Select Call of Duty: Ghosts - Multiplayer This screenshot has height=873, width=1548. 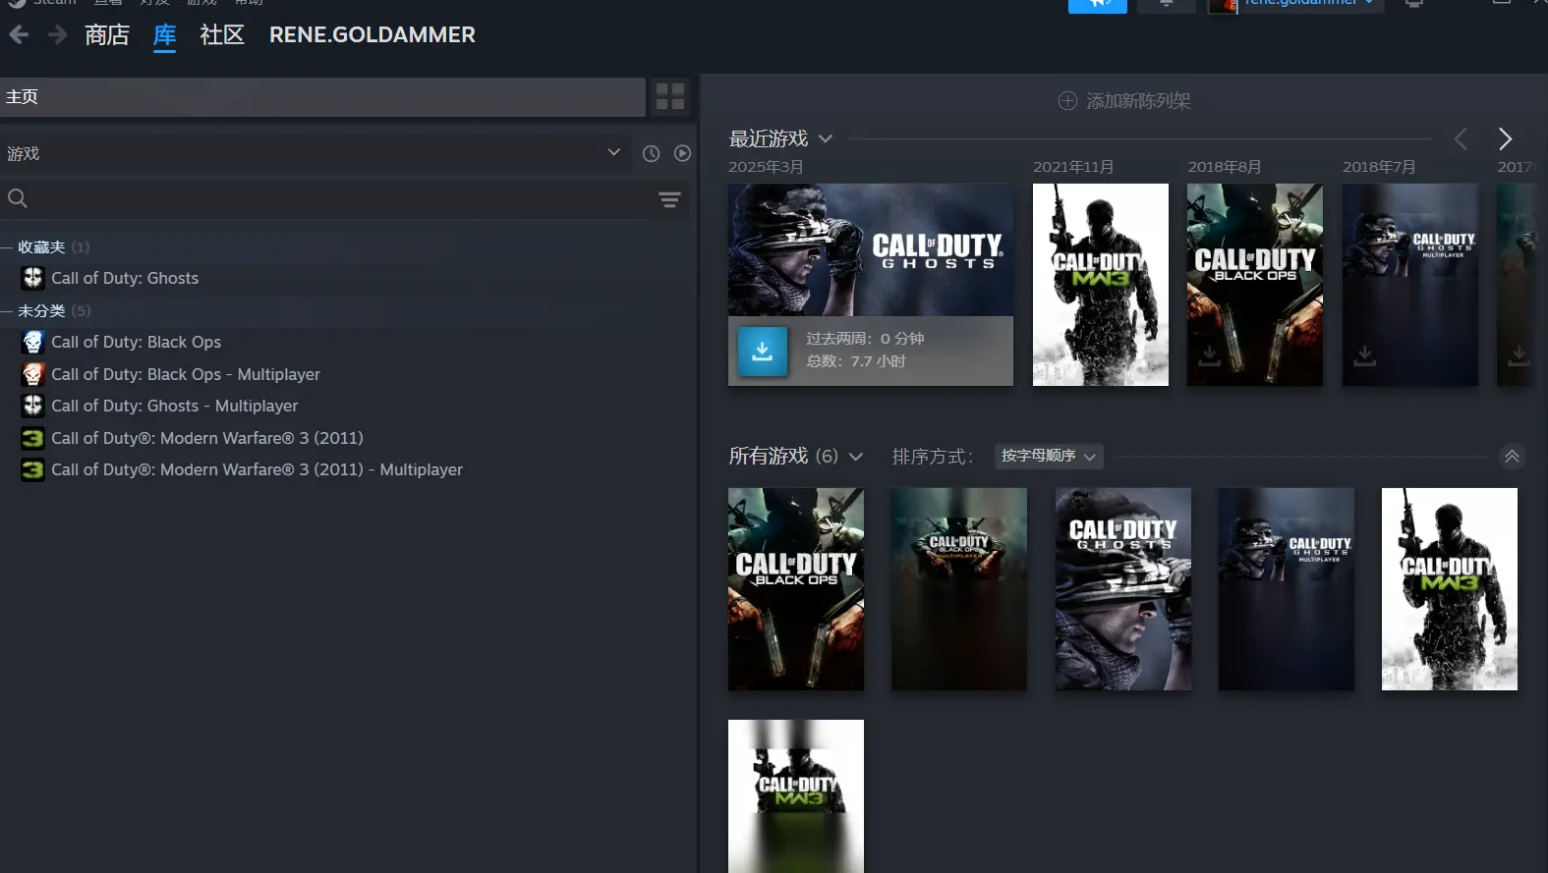tap(174, 407)
